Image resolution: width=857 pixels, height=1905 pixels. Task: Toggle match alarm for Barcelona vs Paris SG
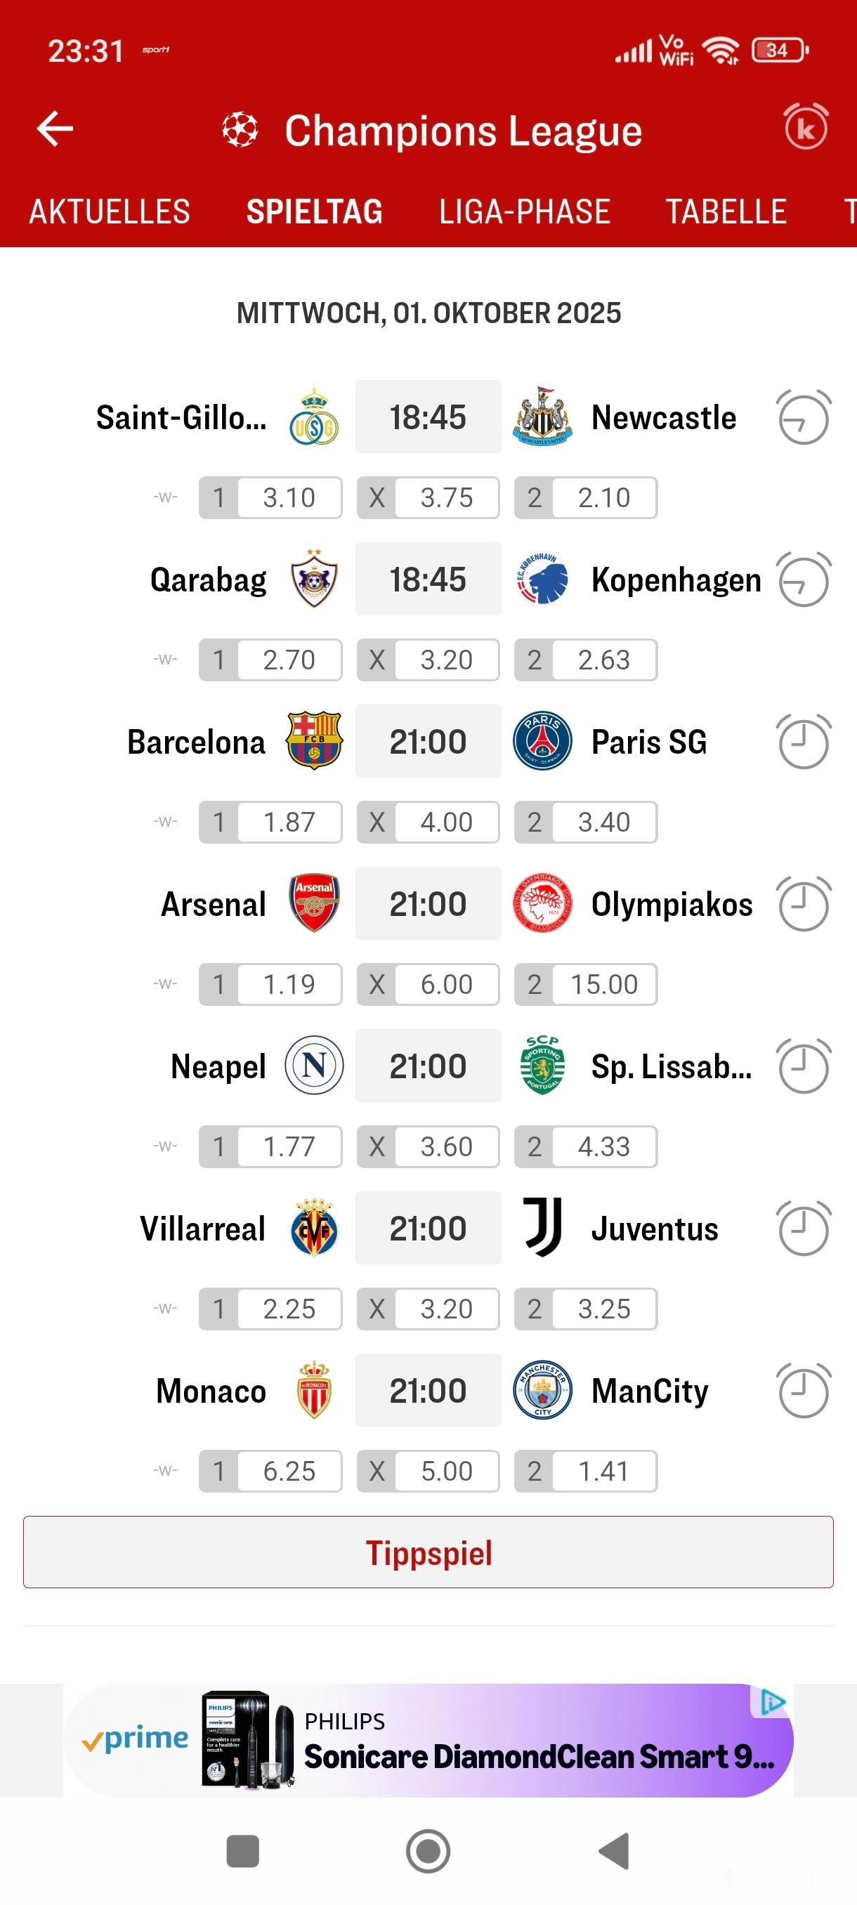click(x=804, y=742)
